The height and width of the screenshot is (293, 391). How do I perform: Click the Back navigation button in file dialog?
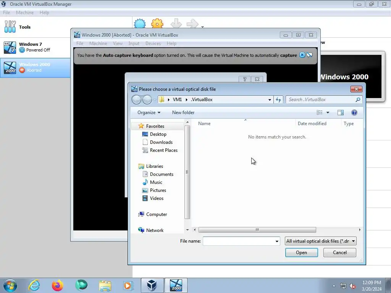136,100
